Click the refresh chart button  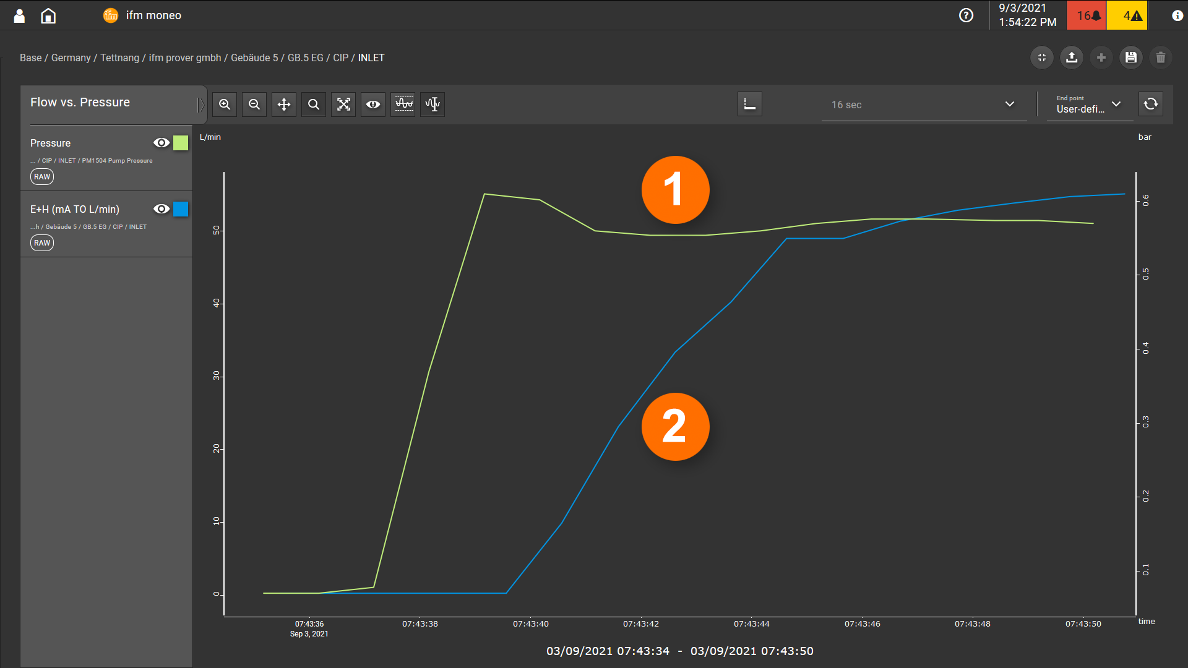click(1151, 104)
